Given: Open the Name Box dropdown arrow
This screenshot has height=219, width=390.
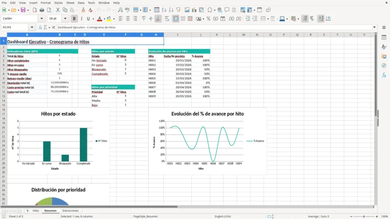Looking at the screenshot, I should (32, 27).
